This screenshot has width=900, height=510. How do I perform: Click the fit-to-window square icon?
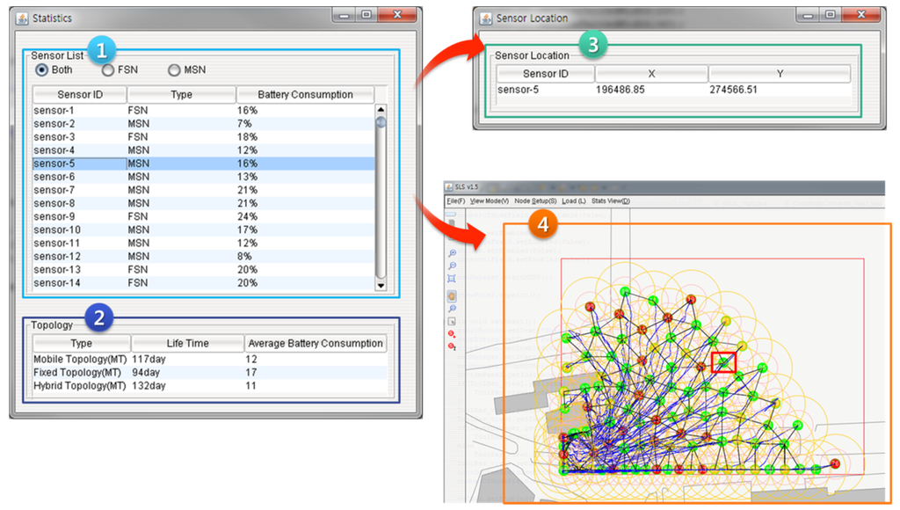[x=453, y=279]
